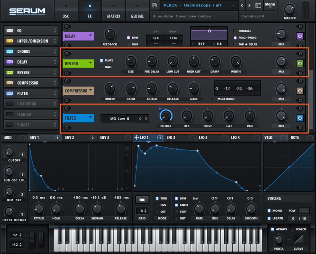Toggle the Delay effect power button

(x=300, y=36)
